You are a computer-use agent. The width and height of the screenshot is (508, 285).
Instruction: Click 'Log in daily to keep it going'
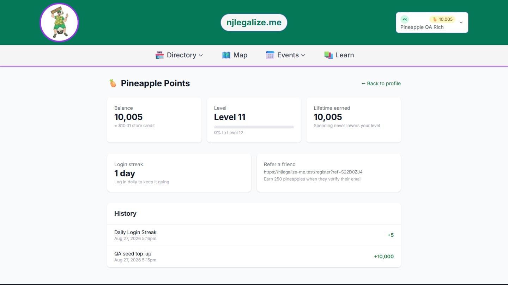pos(142,182)
